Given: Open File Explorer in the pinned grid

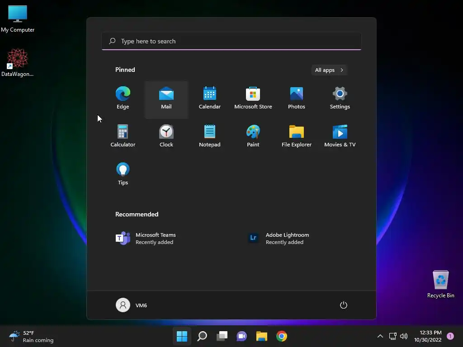Looking at the screenshot, I should tap(297, 136).
